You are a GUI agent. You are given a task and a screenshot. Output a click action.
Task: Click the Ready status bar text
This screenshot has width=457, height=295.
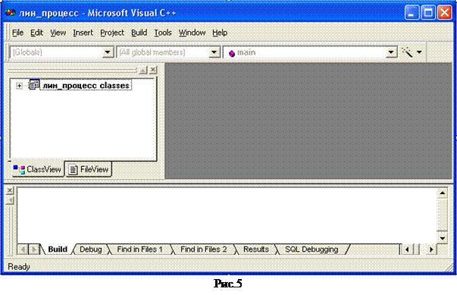[x=19, y=267]
